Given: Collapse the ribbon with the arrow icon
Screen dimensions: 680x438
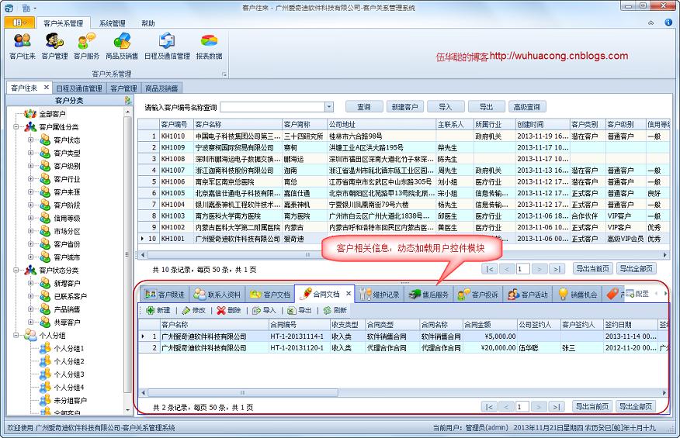Looking at the screenshot, I should tap(651, 22).
